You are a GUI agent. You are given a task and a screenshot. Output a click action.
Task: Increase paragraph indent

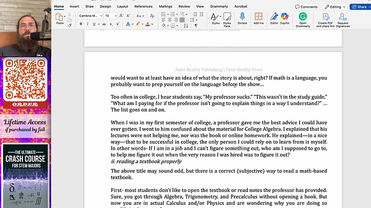pos(201,15)
